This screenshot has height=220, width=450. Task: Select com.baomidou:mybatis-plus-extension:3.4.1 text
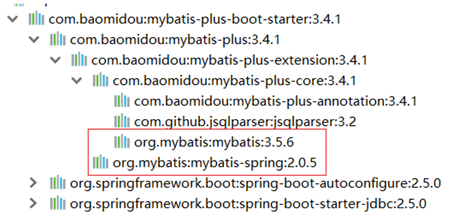coord(229,60)
